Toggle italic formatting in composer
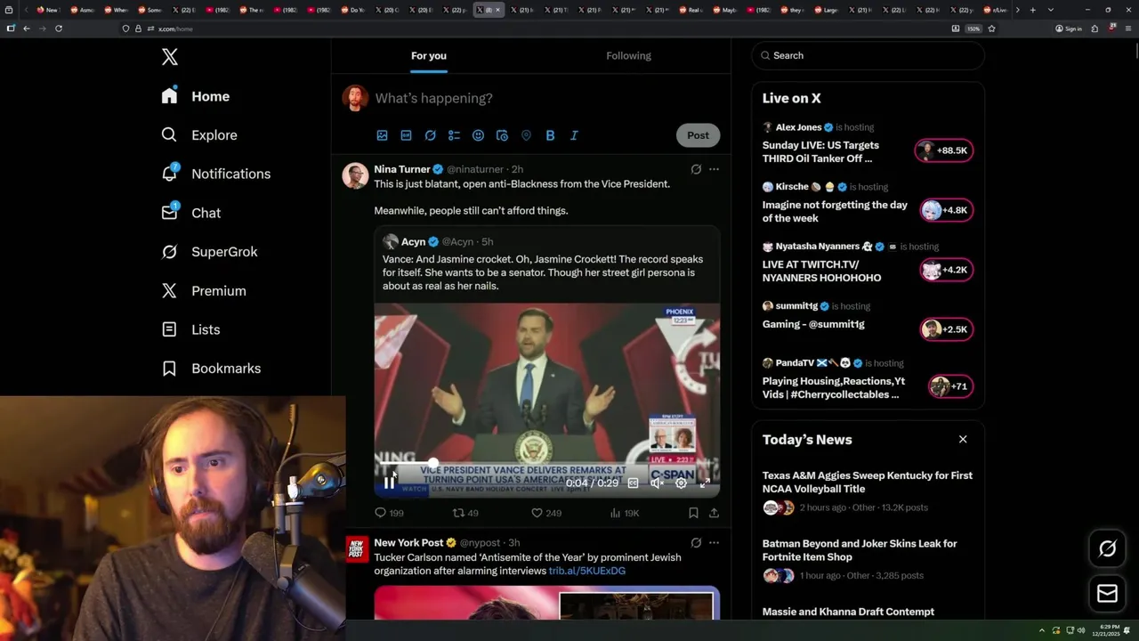 click(x=574, y=135)
